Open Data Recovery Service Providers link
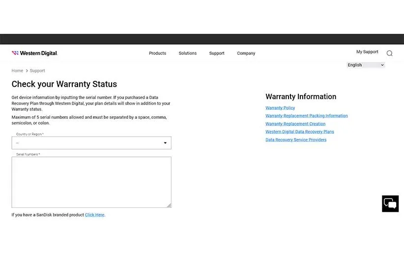The image size is (404, 256). click(296, 140)
